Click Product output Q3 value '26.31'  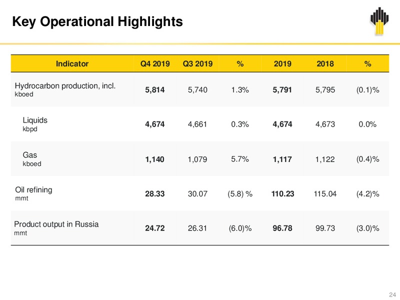(x=197, y=228)
